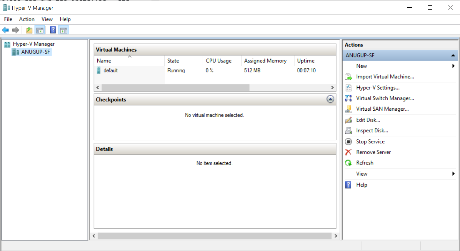
Task: Go back with the blue left arrow
Action: point(5,30)
